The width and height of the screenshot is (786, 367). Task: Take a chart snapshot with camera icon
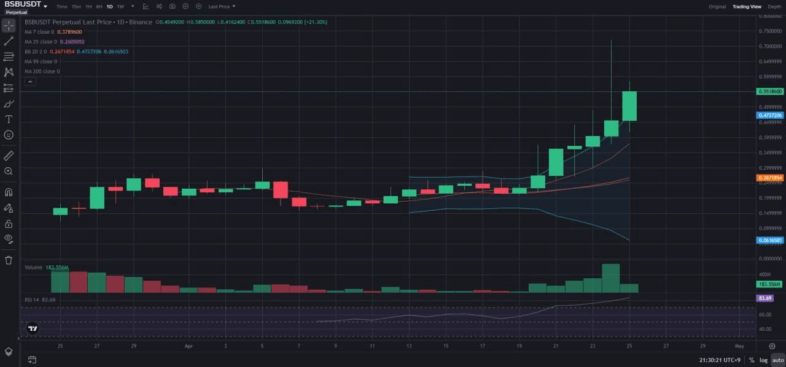click(172, 6)
